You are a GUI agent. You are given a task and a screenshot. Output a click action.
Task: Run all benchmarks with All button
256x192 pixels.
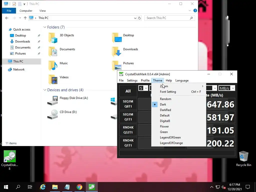point(128,91)
